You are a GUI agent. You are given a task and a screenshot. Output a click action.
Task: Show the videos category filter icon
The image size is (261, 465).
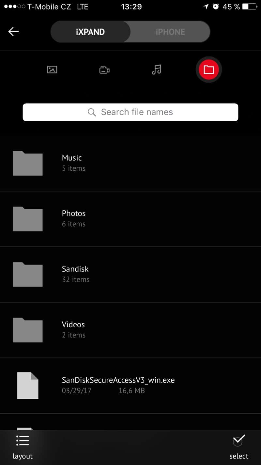(104, 70)
